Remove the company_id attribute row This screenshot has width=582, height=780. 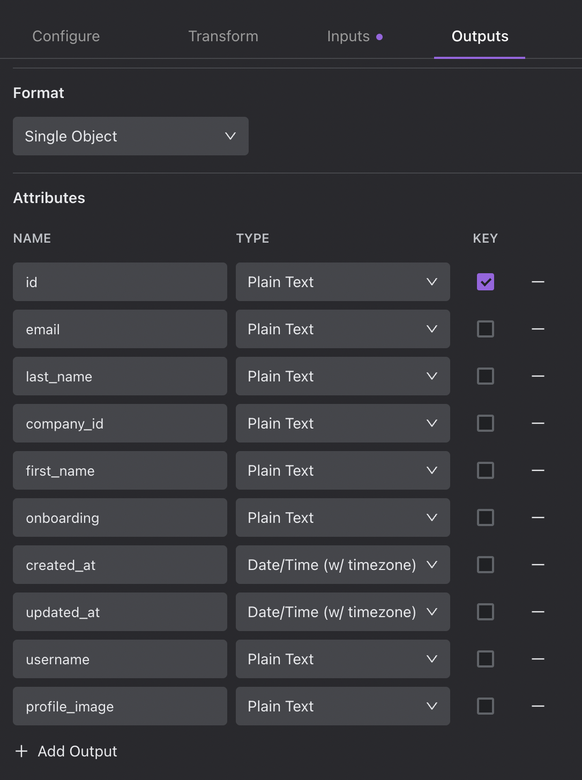coord(538,423)
